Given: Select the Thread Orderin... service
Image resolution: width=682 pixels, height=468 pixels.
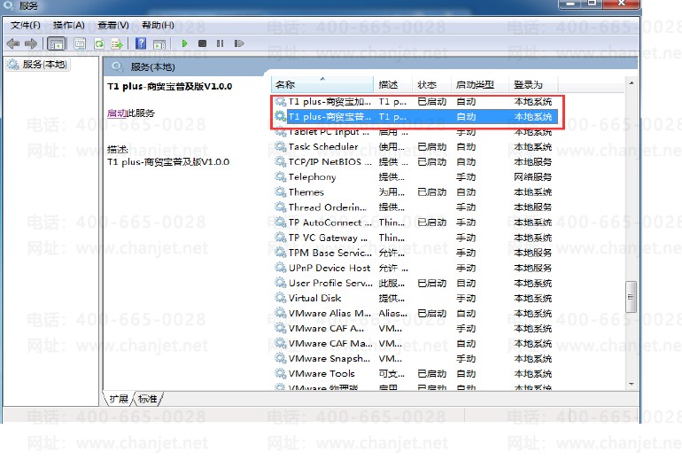Looking at the screenshot, I should [415, 207].
